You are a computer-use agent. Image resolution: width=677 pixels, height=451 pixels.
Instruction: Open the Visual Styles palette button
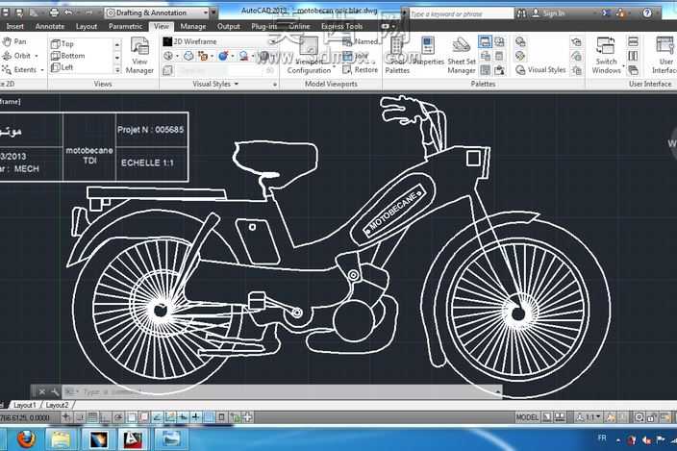[540, 69]
